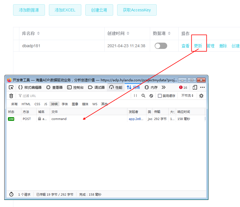The image size is (240, 207).
Task: Switch to the 控制台 tab
Action: tap(75, 87)
